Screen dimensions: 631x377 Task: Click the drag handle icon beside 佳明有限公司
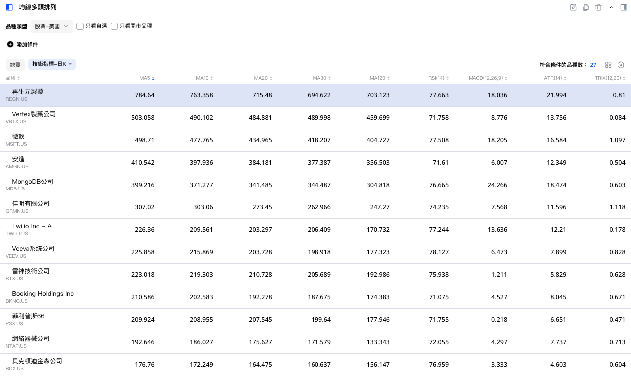click(x=8, y=203)
